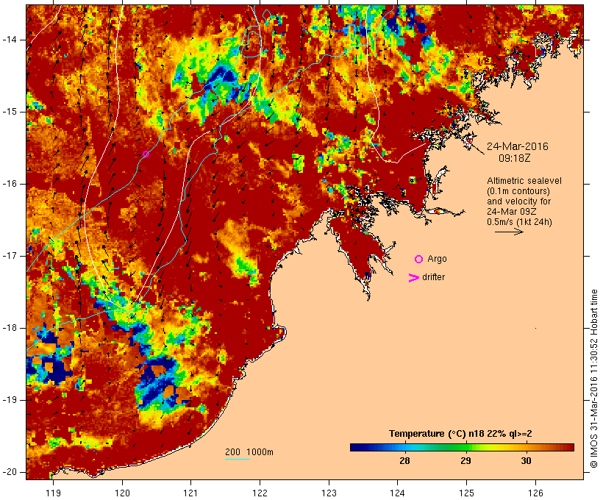Click the 'drifter' legend label
Viewport: 603px width, 500px height.
(433, 277)
